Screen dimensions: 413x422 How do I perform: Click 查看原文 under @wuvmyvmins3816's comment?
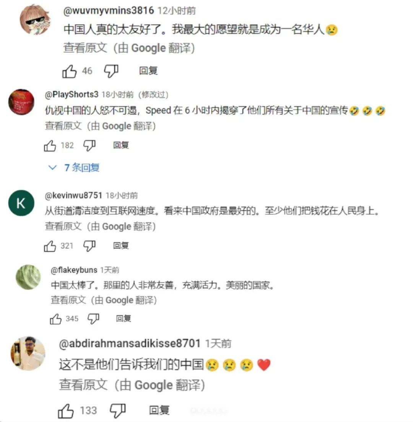click(x=85, y=48)
